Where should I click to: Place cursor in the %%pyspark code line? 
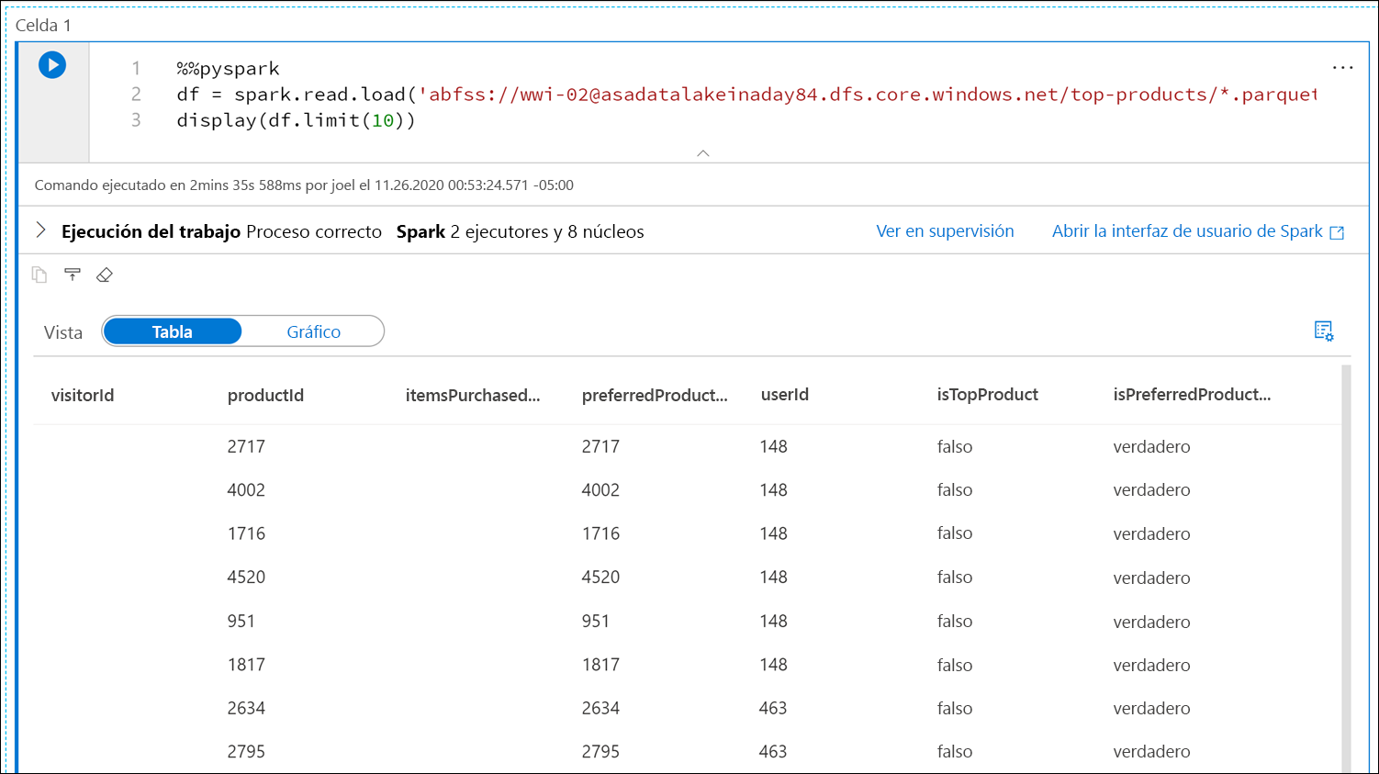tap(228, 69)
